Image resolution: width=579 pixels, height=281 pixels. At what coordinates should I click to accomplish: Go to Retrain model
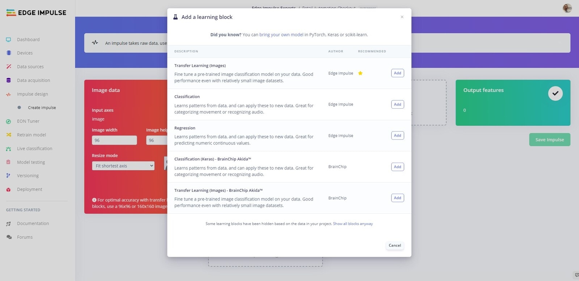point(31,135)
